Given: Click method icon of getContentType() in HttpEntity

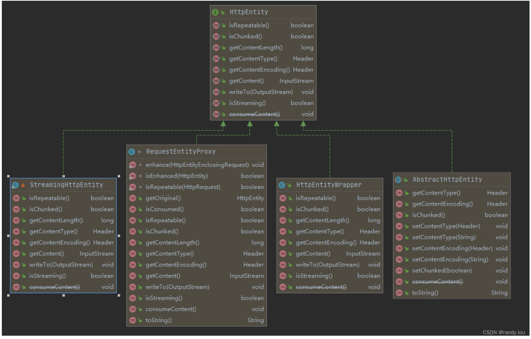Looking at the screenshot, I should [216, 59].
